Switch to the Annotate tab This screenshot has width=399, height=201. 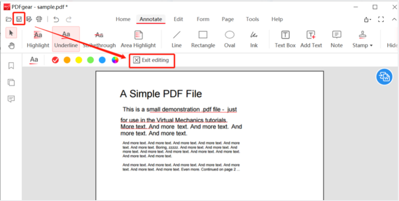click(151, 19)
